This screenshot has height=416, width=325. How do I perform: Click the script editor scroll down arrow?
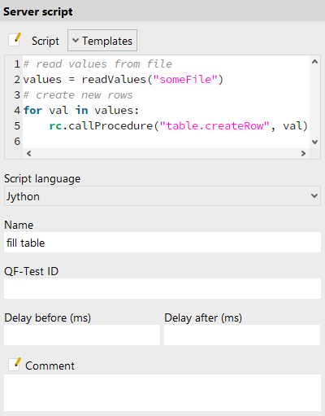[314, 142]
